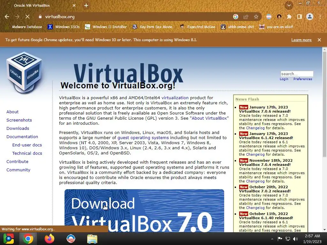Focus the site search box

[297, 74]
